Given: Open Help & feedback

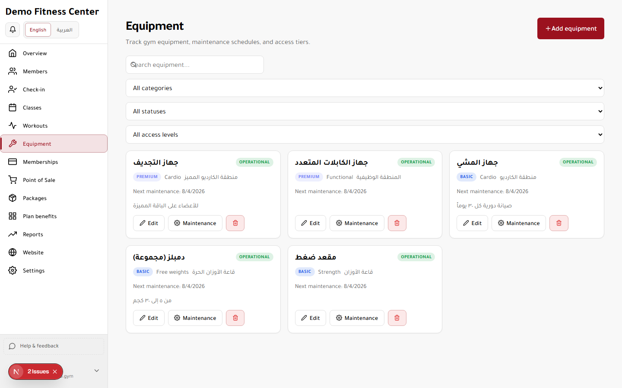Looking at the screenshot, I should pyautogui.click(x=54, y=346).
